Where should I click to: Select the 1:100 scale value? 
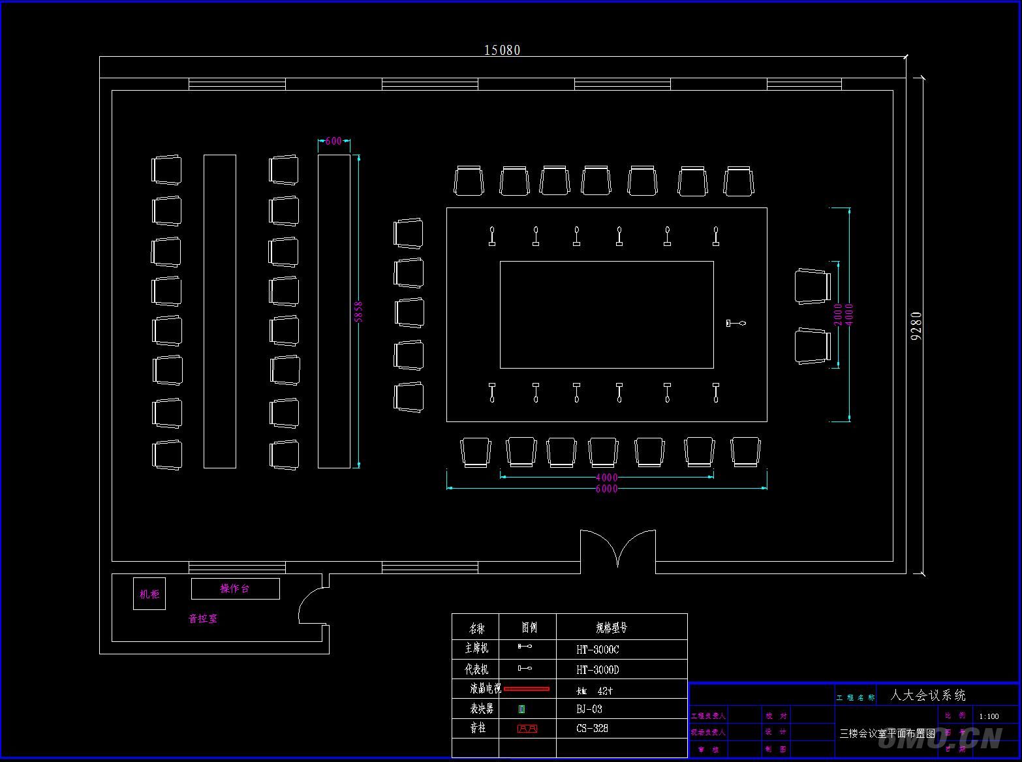click(989, 716)
